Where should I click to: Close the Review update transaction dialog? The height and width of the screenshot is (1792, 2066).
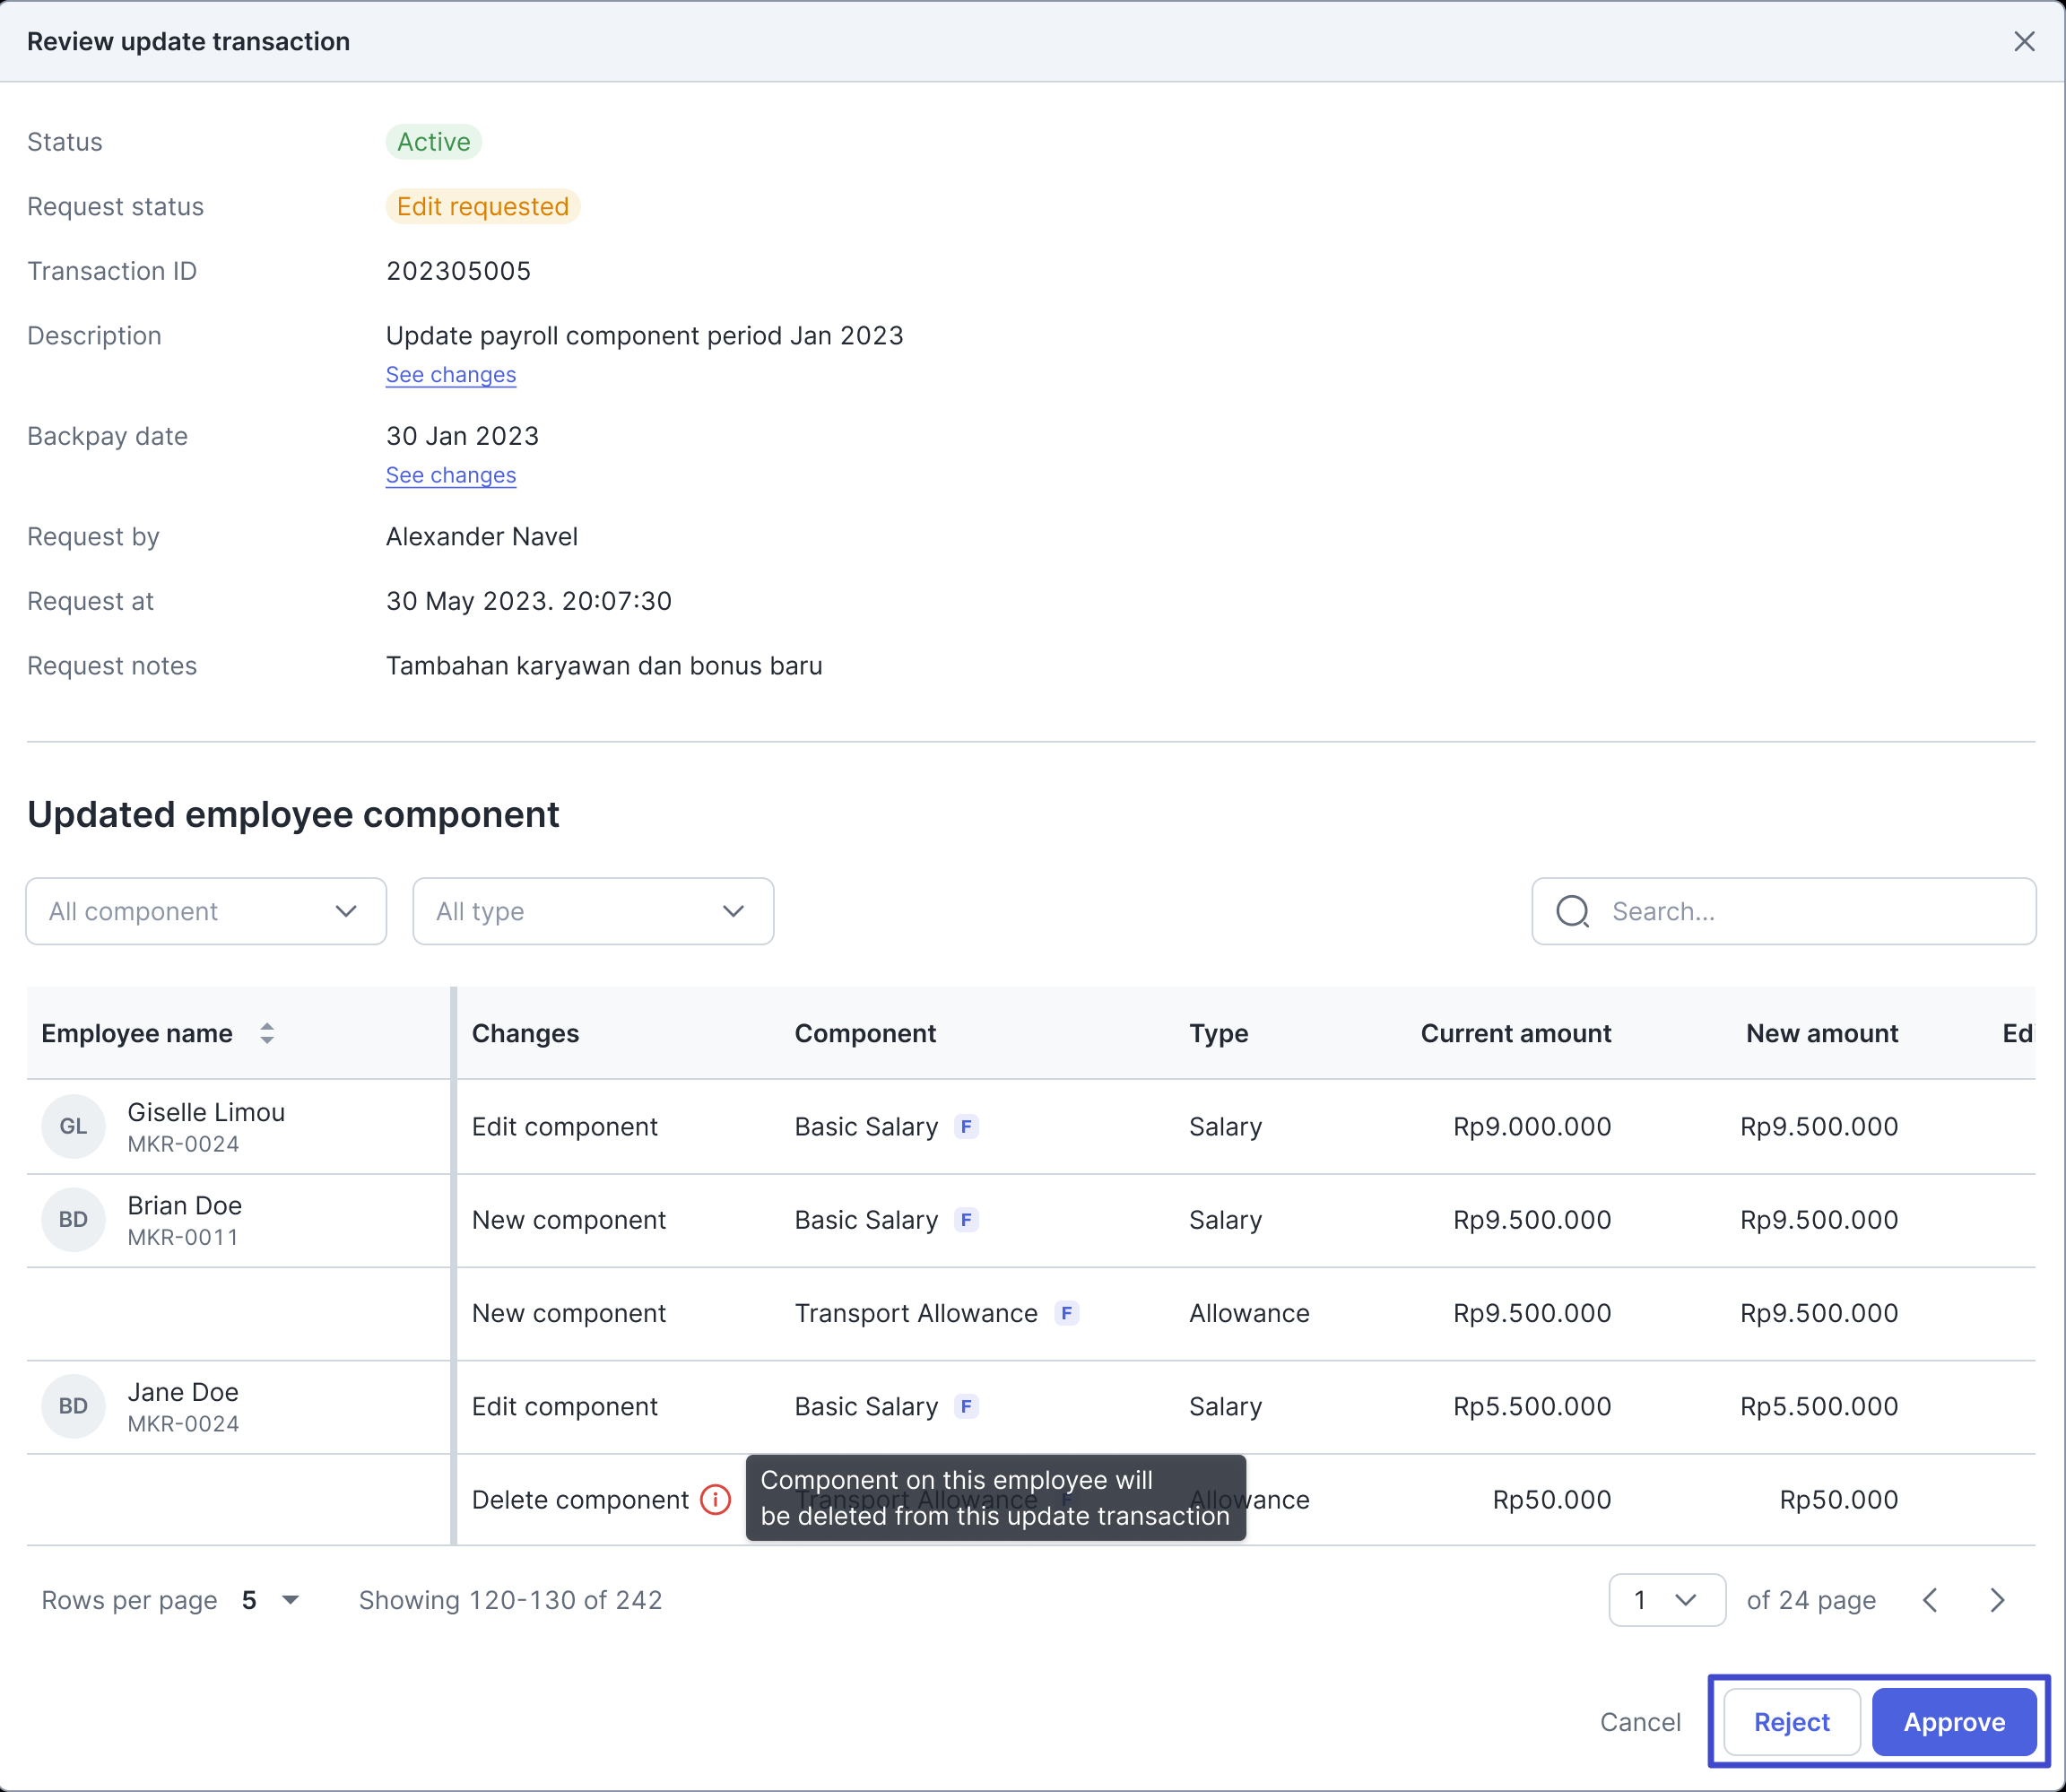pyautogui.click(x=2023, y=41)
